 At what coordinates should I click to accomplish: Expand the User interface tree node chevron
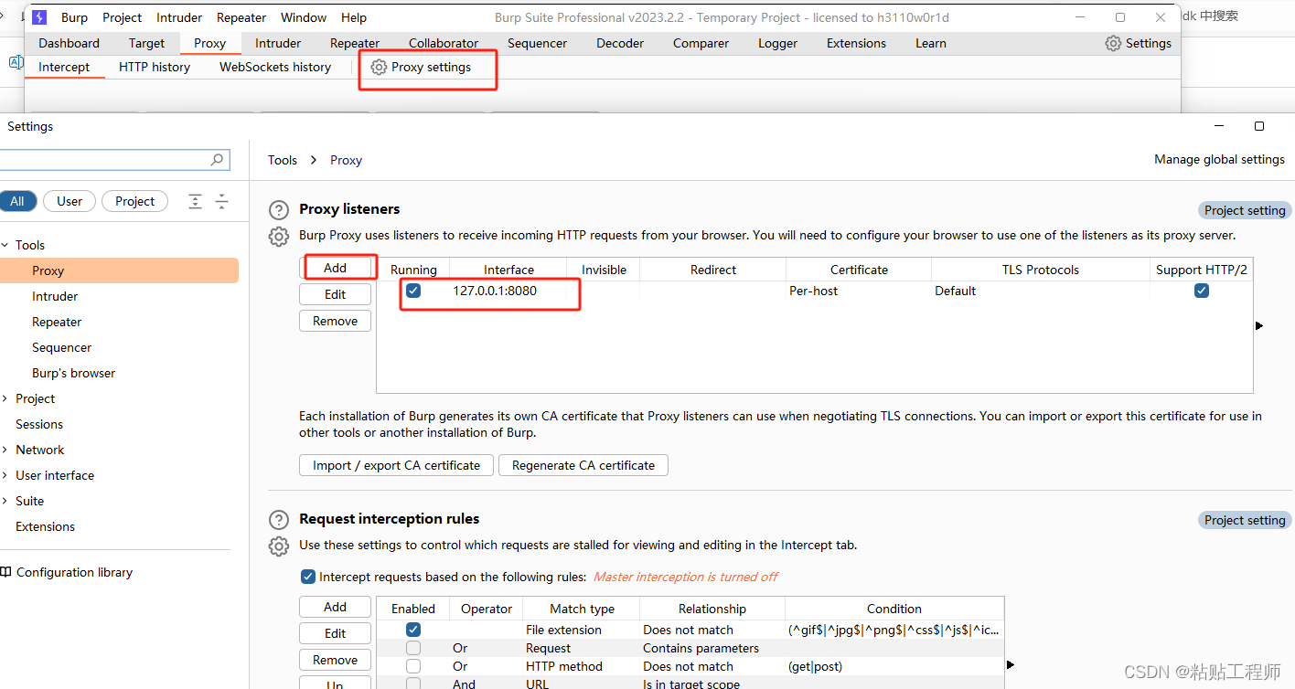[5, 475]
